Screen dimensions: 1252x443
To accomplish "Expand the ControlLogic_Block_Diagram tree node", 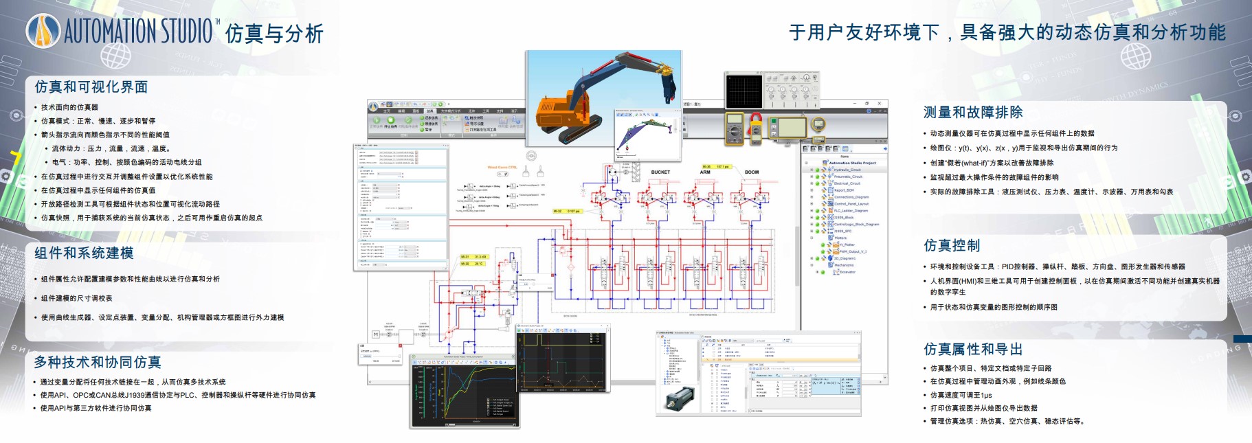I will pyautogui.click(x=812, y=225).
